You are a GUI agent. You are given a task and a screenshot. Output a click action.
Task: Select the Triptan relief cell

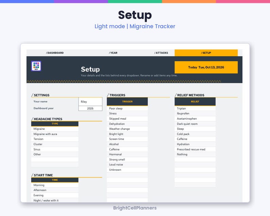[195, 109]
